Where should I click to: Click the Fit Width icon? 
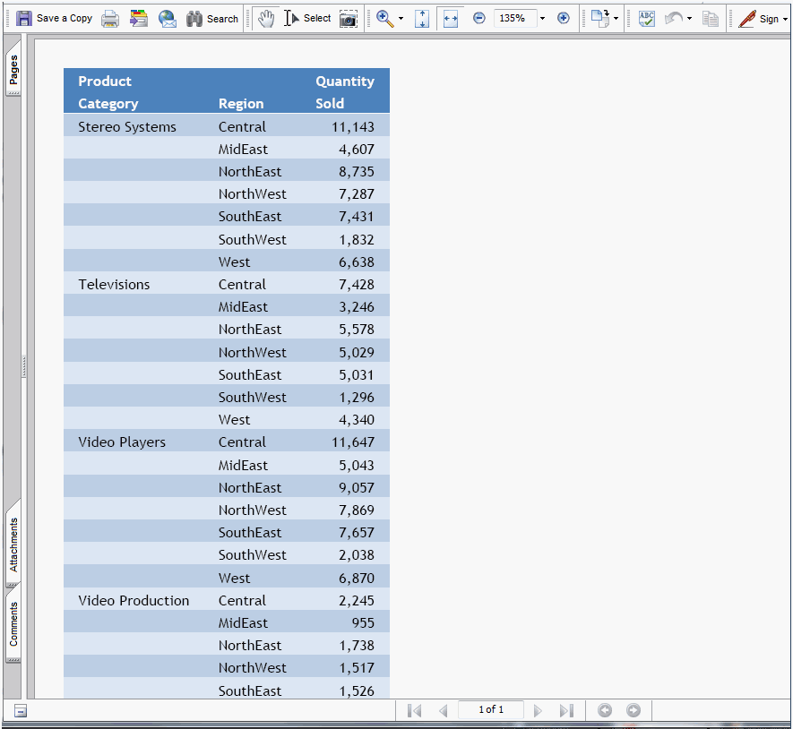pos(450,19)
